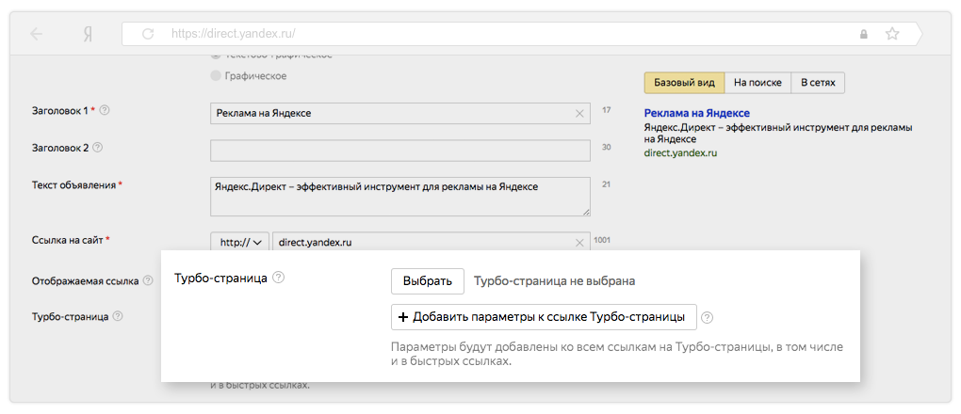Switch to Базовый вид preview tab

click(684, 83)
